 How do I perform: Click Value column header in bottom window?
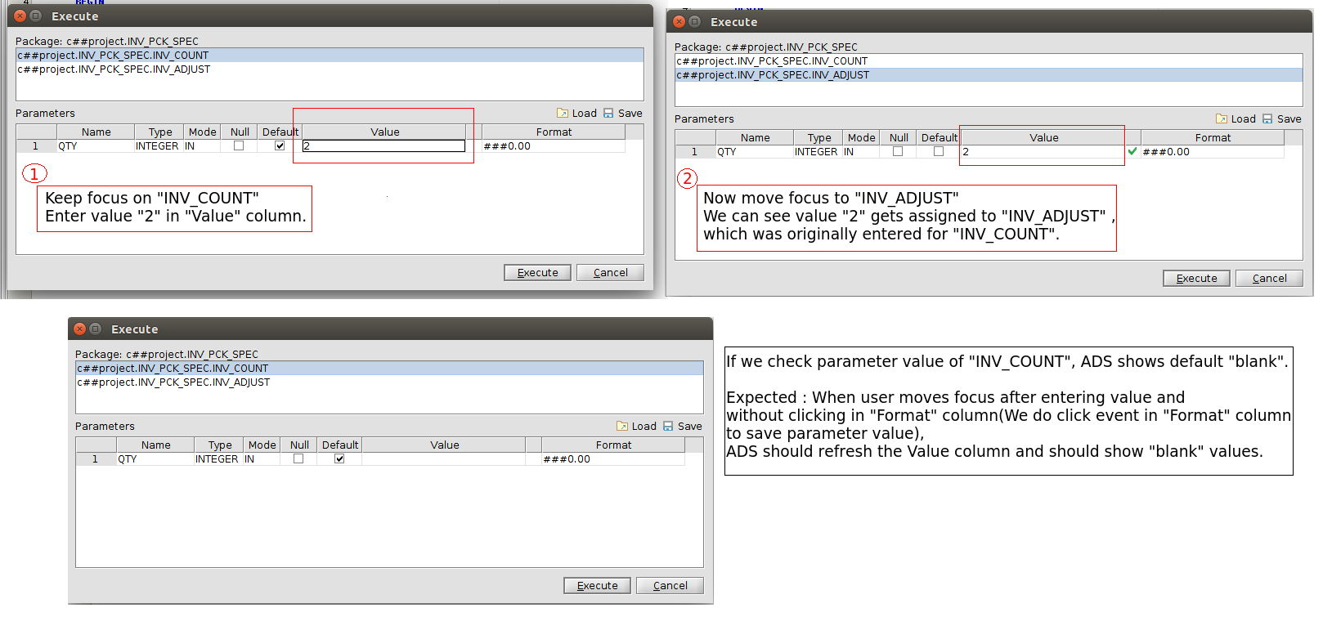pyautogui.click(x=444, y=445)
